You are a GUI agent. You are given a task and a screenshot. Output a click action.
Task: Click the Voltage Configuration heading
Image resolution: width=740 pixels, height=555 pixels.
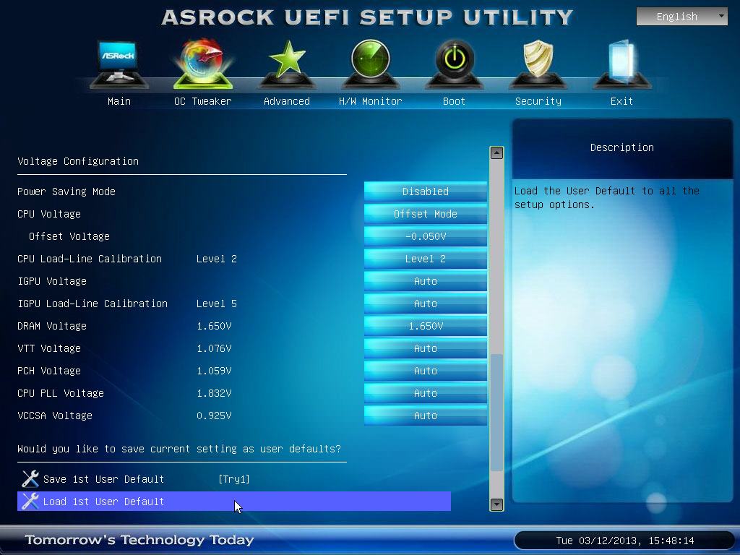(x=78, y=161)
